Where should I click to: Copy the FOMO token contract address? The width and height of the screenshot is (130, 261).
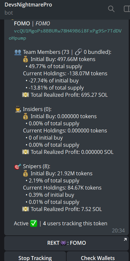tap(65, 35)
